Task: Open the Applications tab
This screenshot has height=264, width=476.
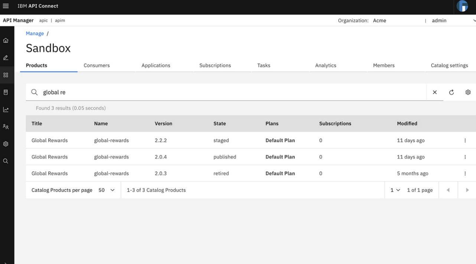Action: coord(156,66)
